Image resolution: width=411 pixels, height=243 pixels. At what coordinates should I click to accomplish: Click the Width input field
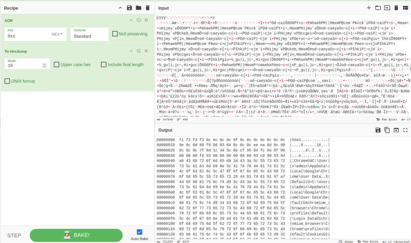27,65
